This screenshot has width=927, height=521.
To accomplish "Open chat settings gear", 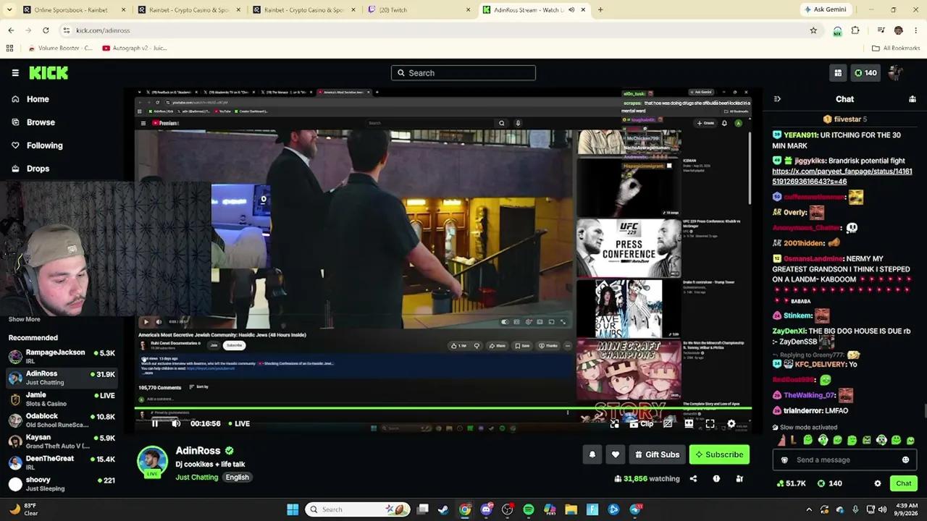I will pyautogui.click(x=878, y=483).
